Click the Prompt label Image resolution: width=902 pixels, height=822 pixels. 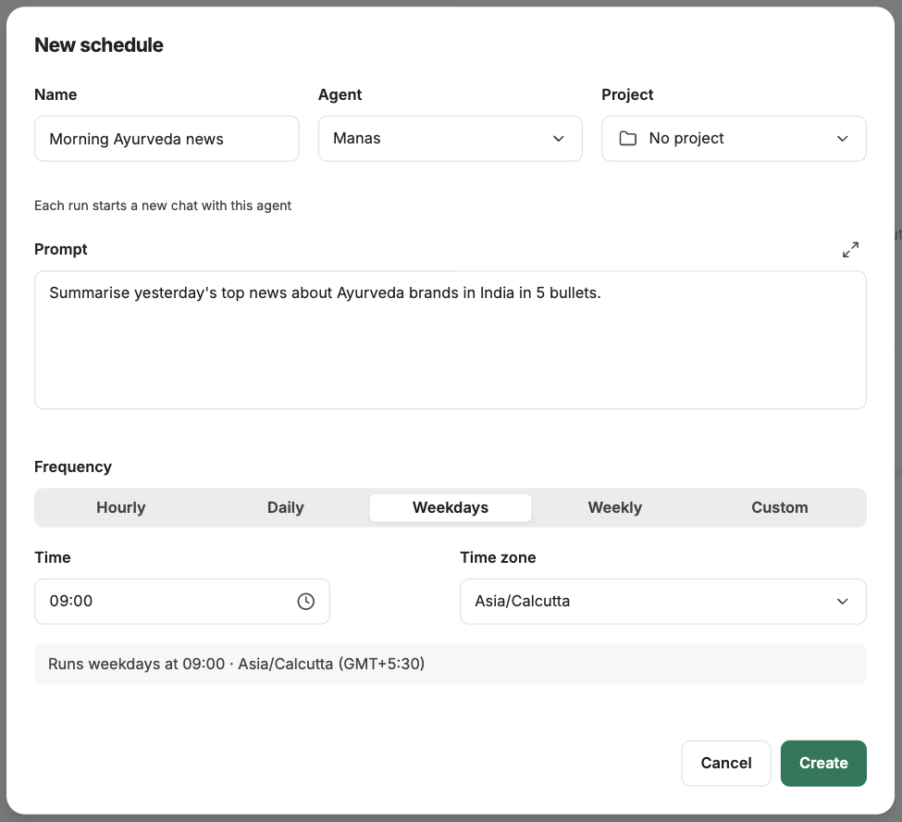tap(61, 249)
